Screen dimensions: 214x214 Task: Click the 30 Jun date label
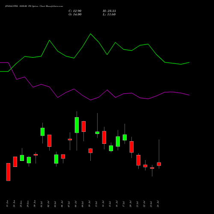click(35, 204)
